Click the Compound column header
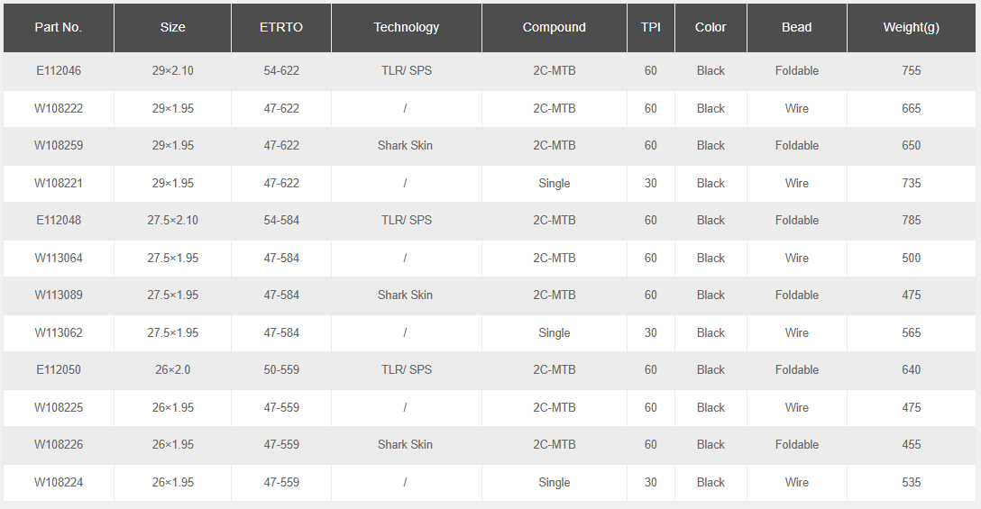 click(554, 27)
